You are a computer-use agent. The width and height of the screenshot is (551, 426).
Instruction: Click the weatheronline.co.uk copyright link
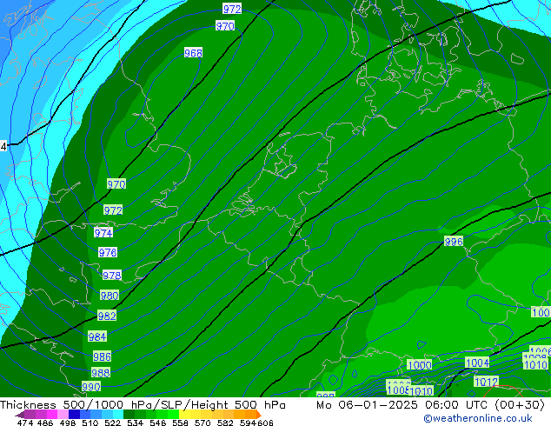[478, 419]
